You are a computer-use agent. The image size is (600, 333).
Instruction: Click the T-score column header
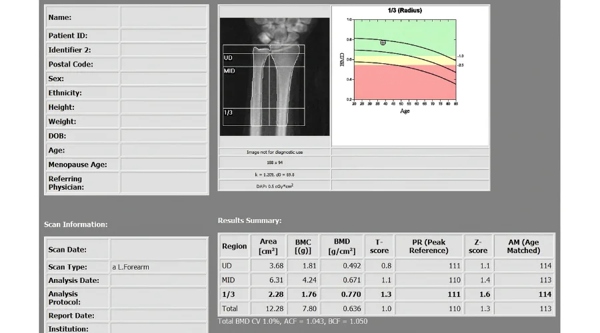(x=379, y=246)
